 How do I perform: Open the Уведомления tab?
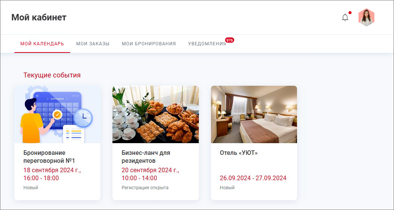[x=207, y=44]
